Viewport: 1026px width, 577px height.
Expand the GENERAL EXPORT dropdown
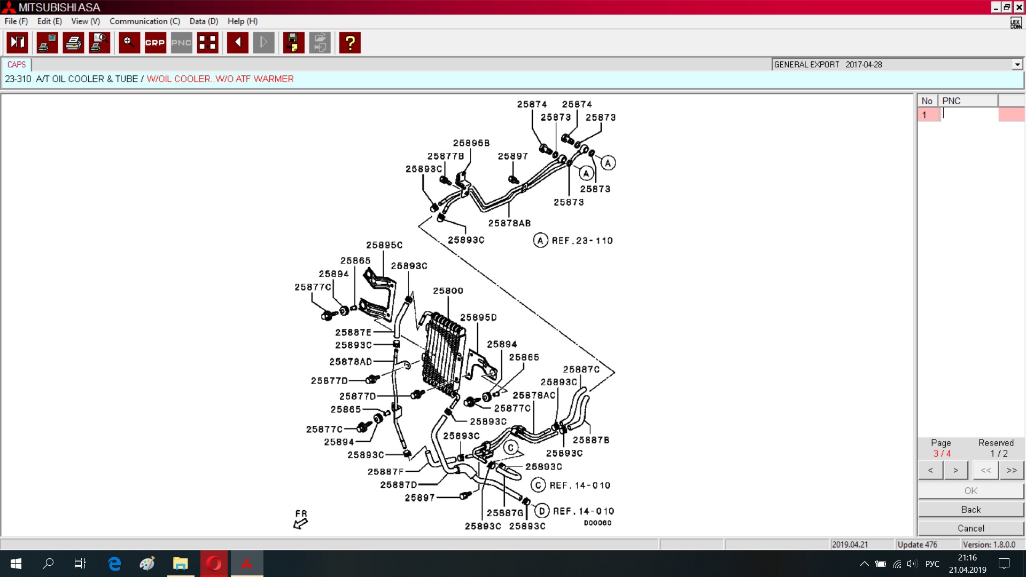pyautogui.click(x=1017, y=65)
